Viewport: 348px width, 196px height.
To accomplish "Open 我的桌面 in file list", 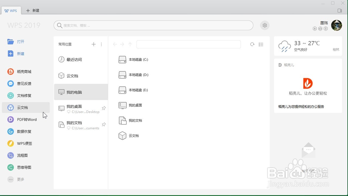I will coord(130,105).
